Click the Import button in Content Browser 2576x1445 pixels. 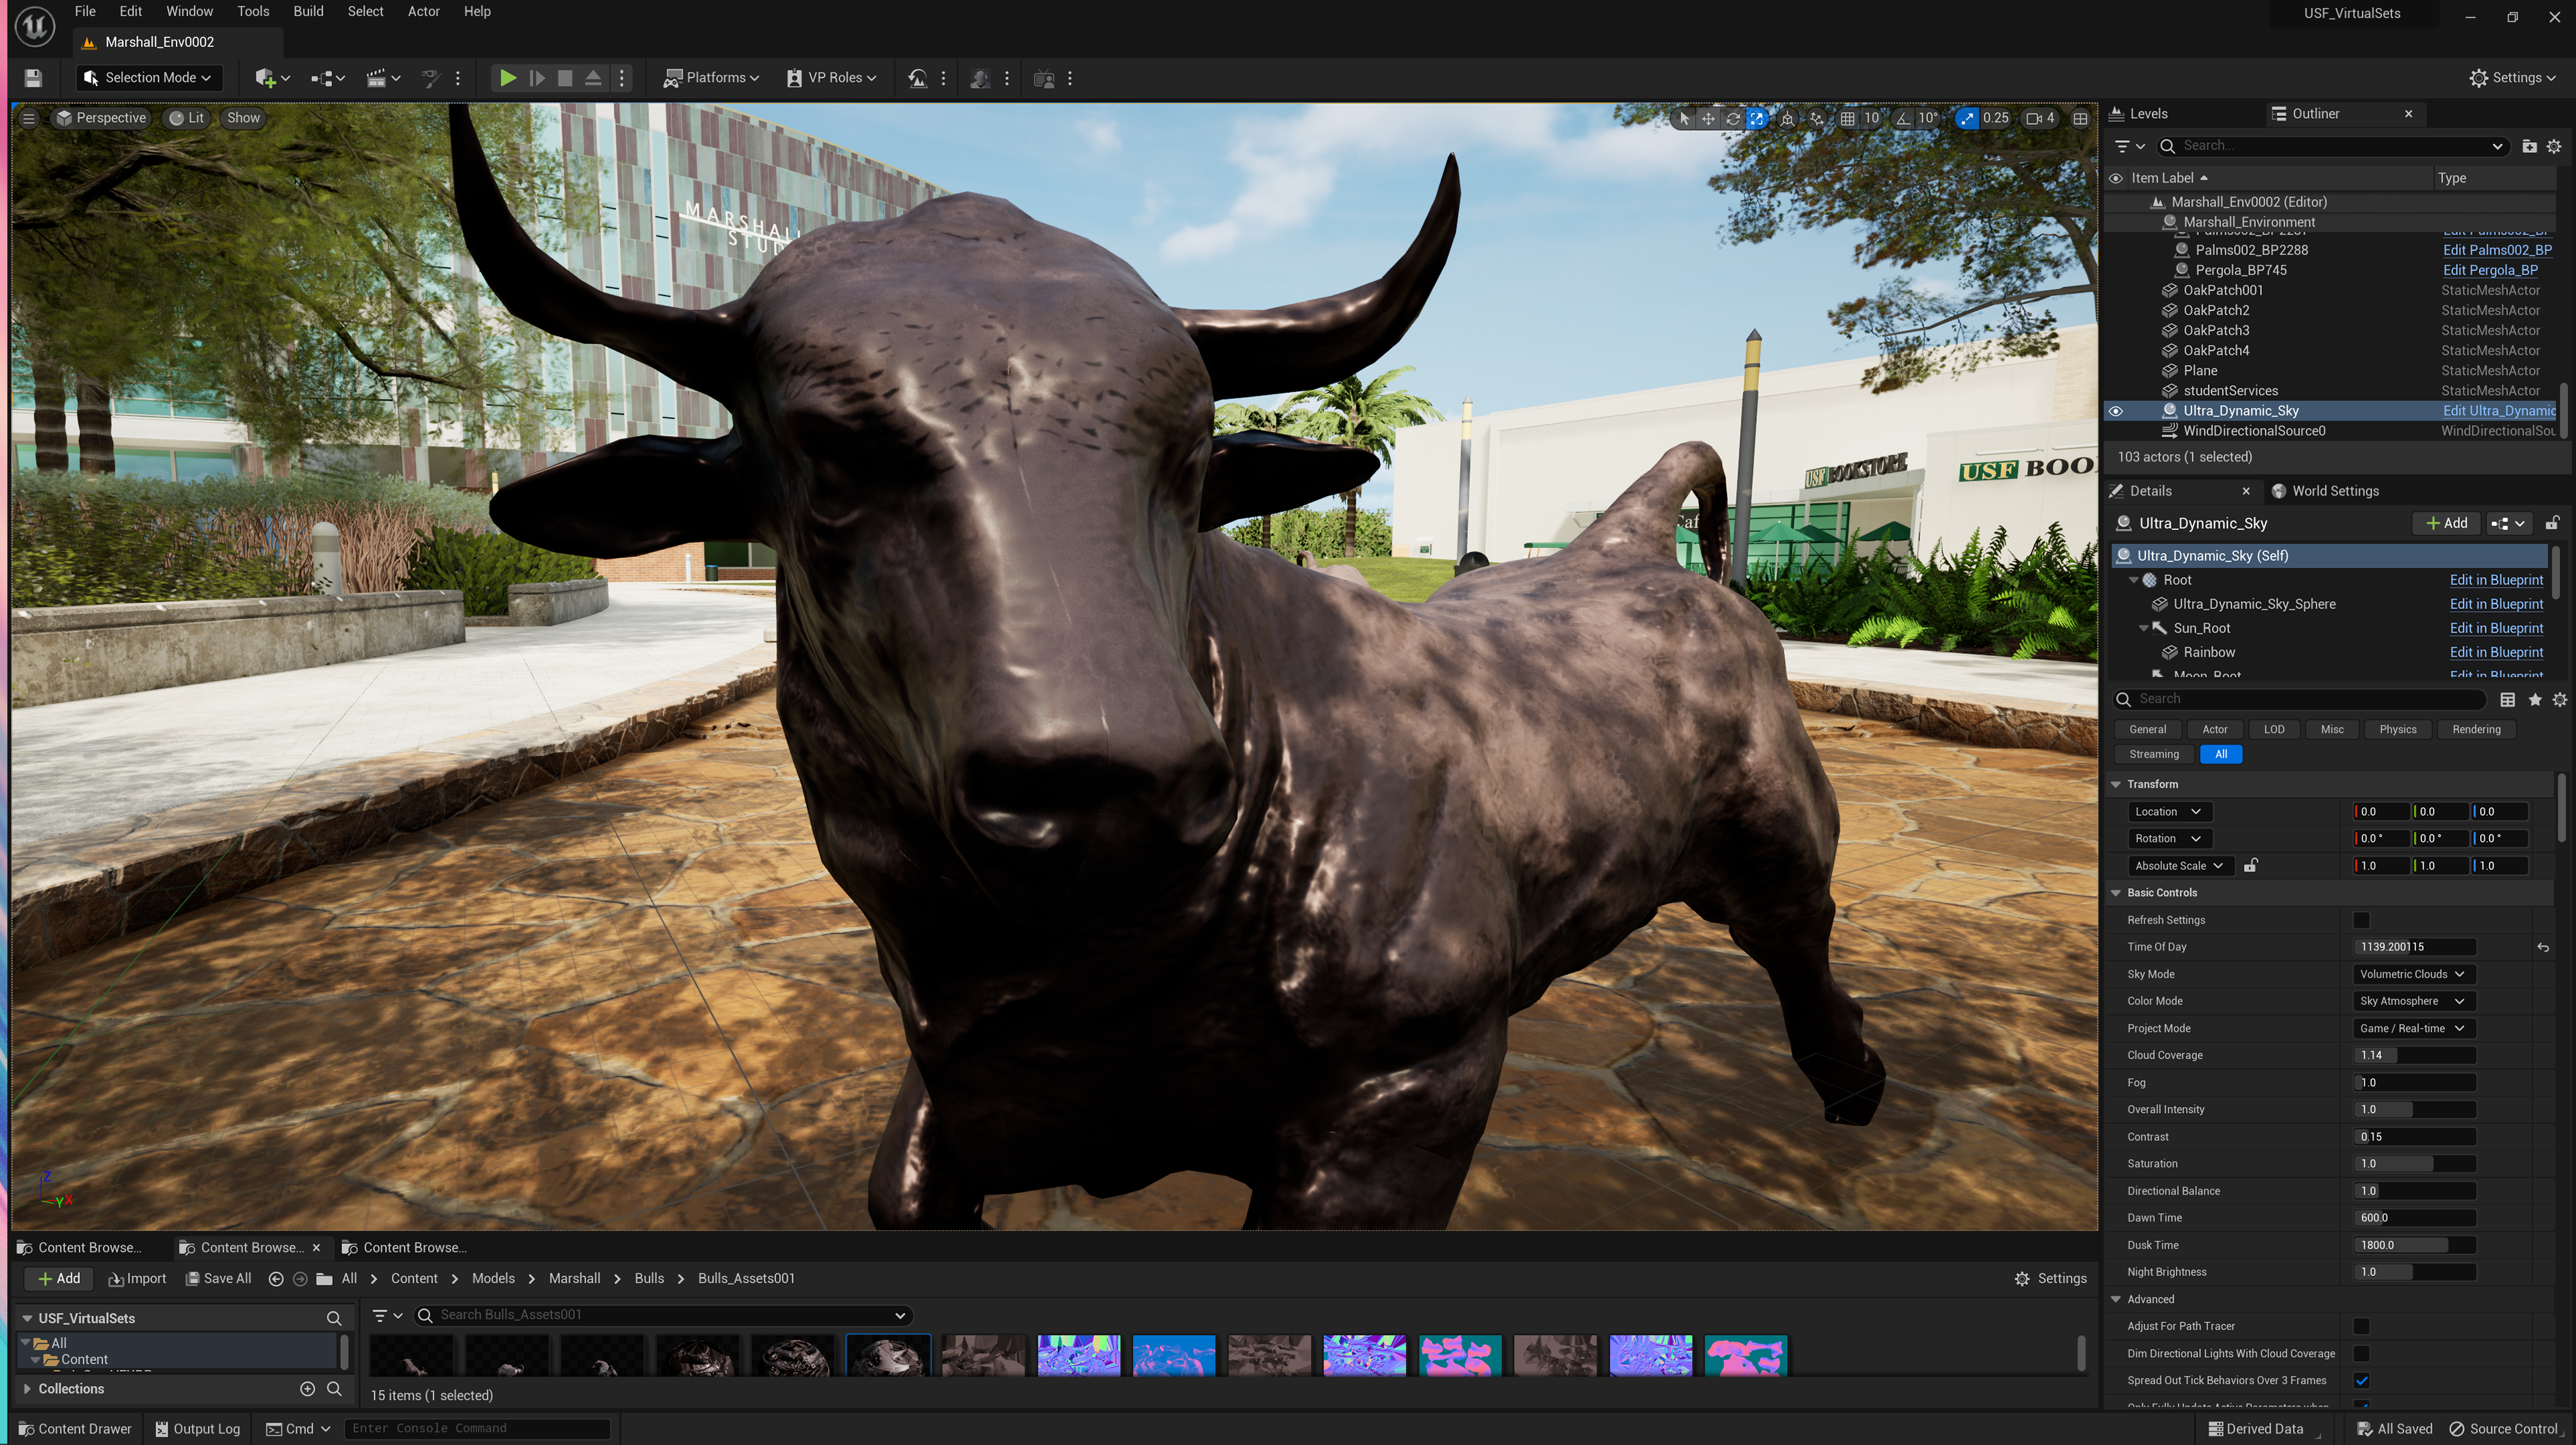point(137,1279)
